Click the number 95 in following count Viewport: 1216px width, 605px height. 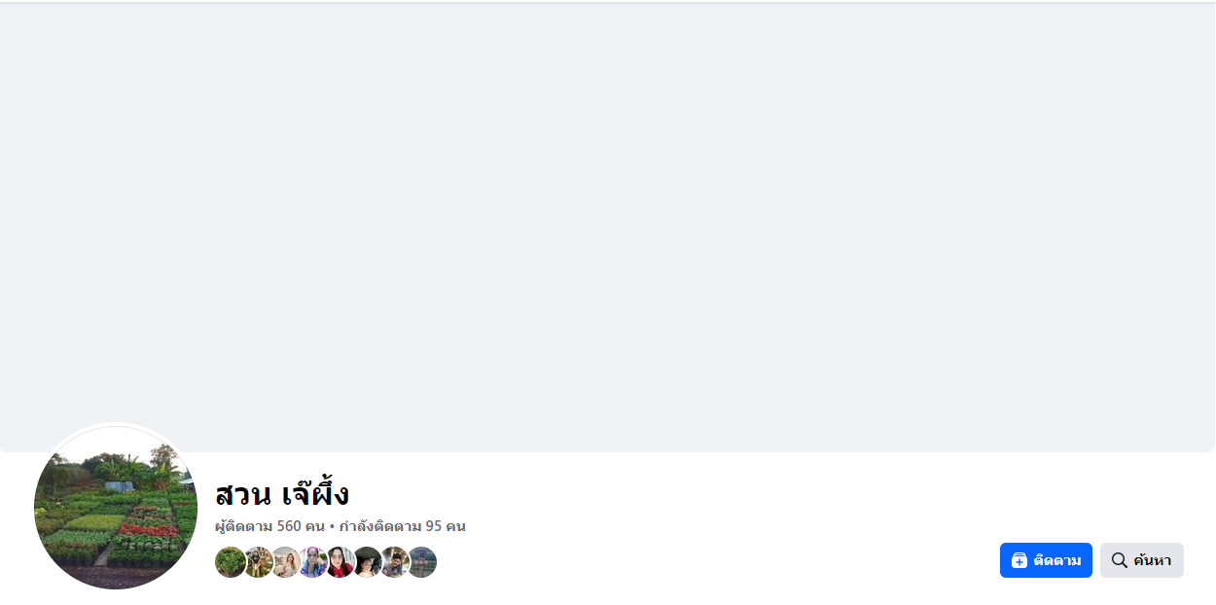pyautogui.click(x=434, y=526)
